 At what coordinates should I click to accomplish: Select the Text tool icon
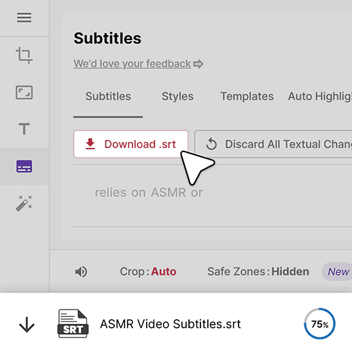point(24,128)
